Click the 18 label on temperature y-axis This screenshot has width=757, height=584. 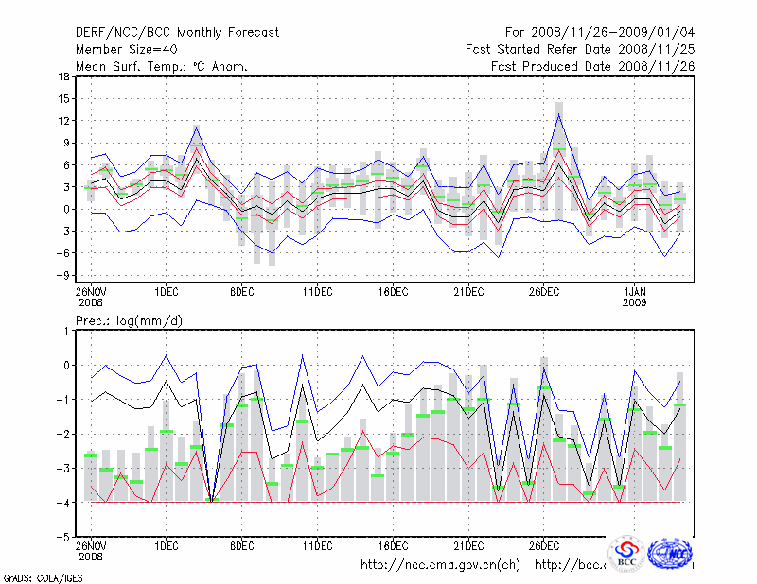tap(63, 77)
